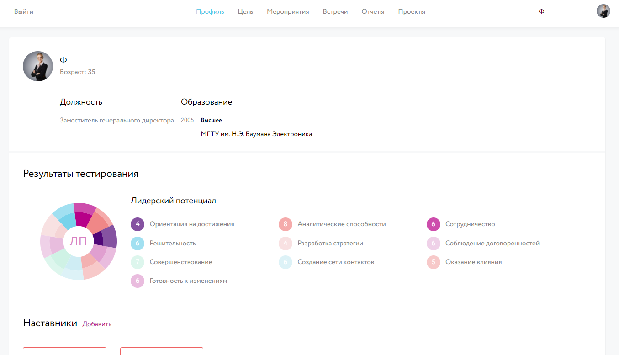Image resolution: width=619 pixels, height=355 pixels.
Task: Click Добавить next to Наставники
Action: pyautogui.click(x=97, y=324)
